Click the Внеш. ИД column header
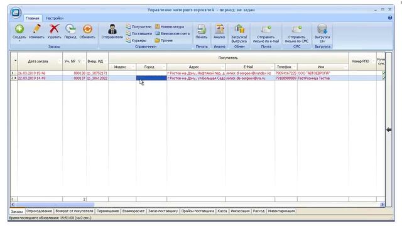This screenshot has height=226, width=402. [97, 62]
